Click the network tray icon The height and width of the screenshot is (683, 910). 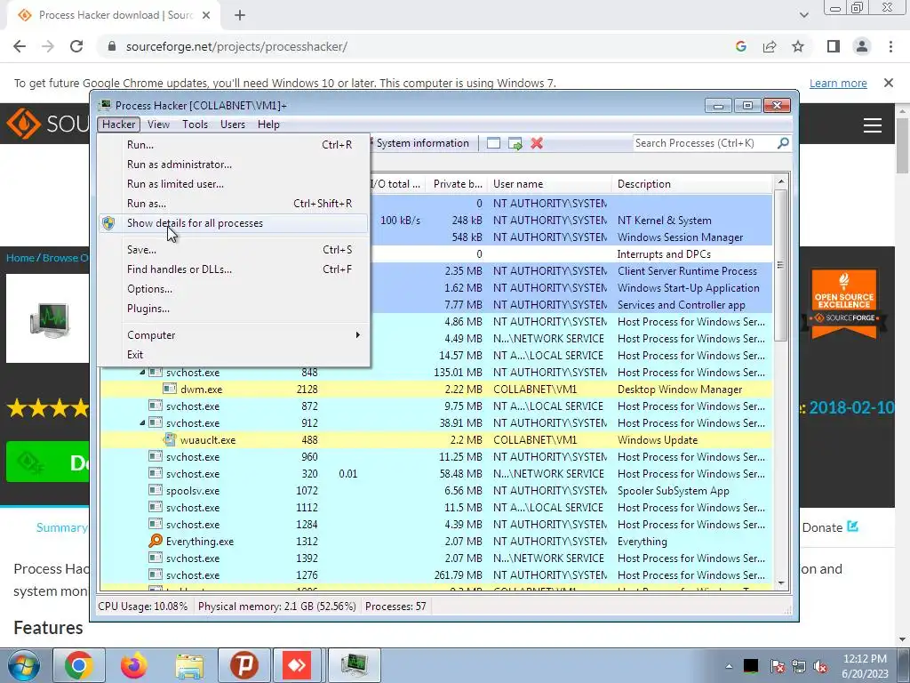point(799,667)
